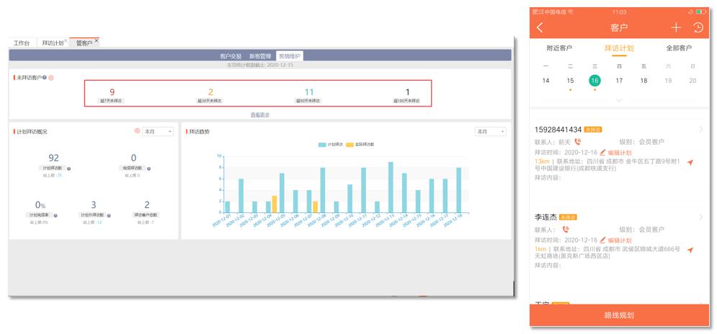Screen dimensions: 717x334
Task: Switch to 拜访计划 tab in desktop window
Action: click(x=53, y=43)
